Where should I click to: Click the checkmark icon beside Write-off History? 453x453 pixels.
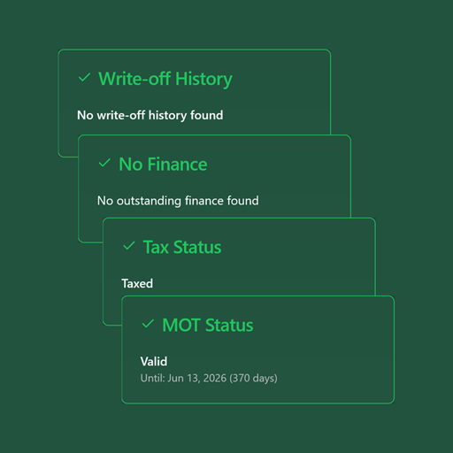pos(84,78)
